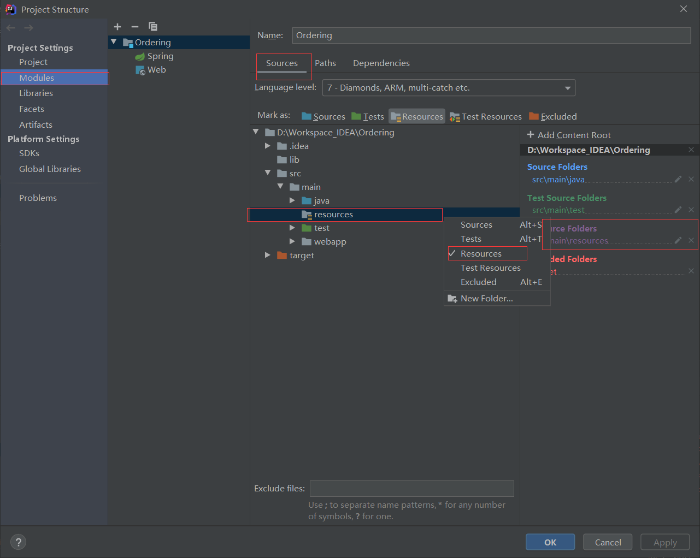The height and width of the screenshot is (558, 700).
Task: Select the Spring facet under Ordering
Action: tap(159, 56)
